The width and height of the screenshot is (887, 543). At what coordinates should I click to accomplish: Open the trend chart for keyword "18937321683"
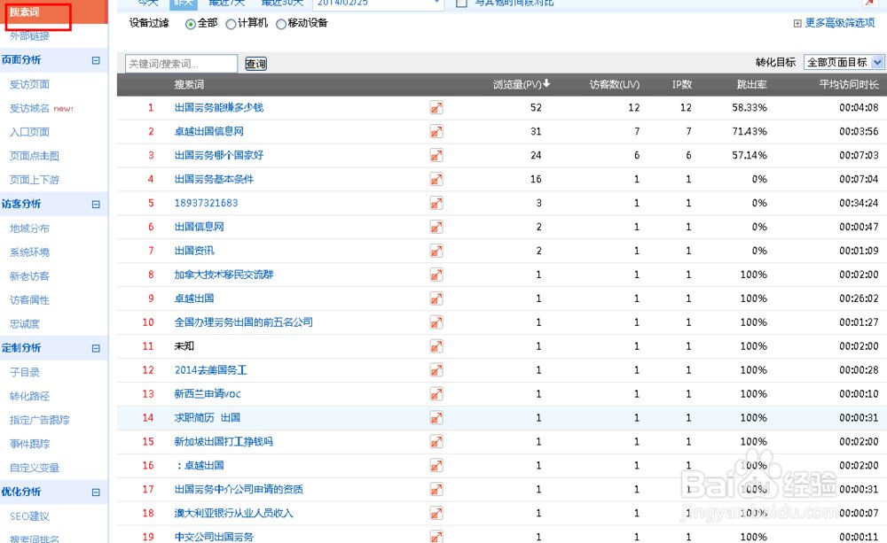tap(435, 203)
